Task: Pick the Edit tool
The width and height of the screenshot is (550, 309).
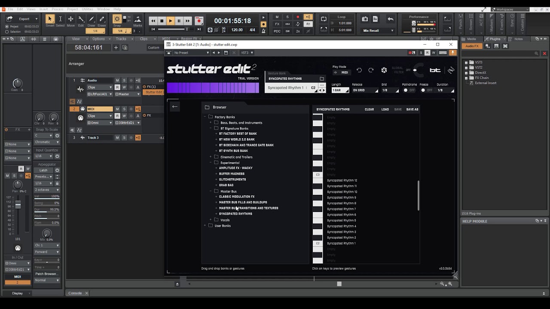Action: point(81,19)
